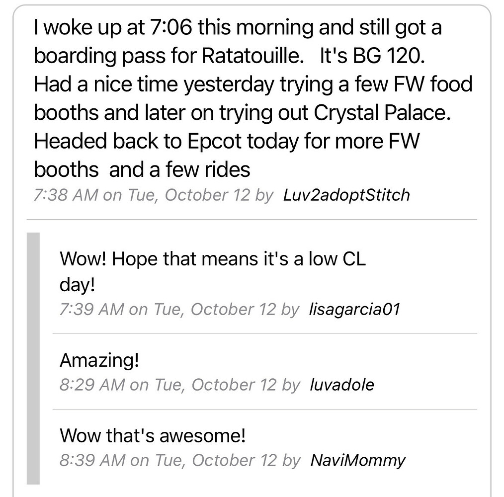This screenshot has height=497, width=504.
Task: Open lisagarcia01 user profile link
Action: [354, 309]
